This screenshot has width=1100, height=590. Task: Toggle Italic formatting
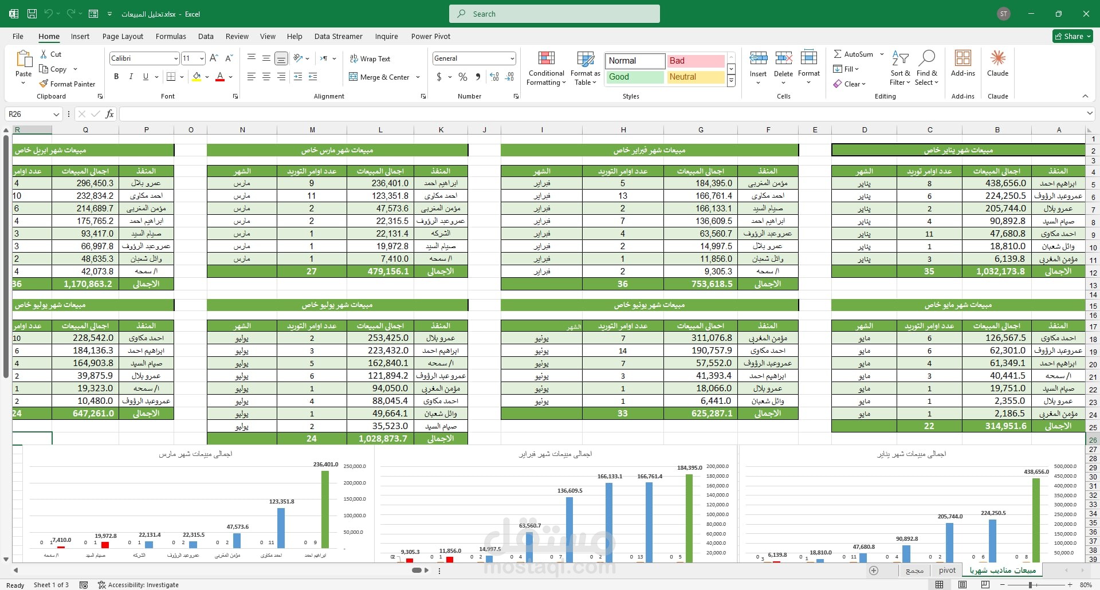(131, 77)
